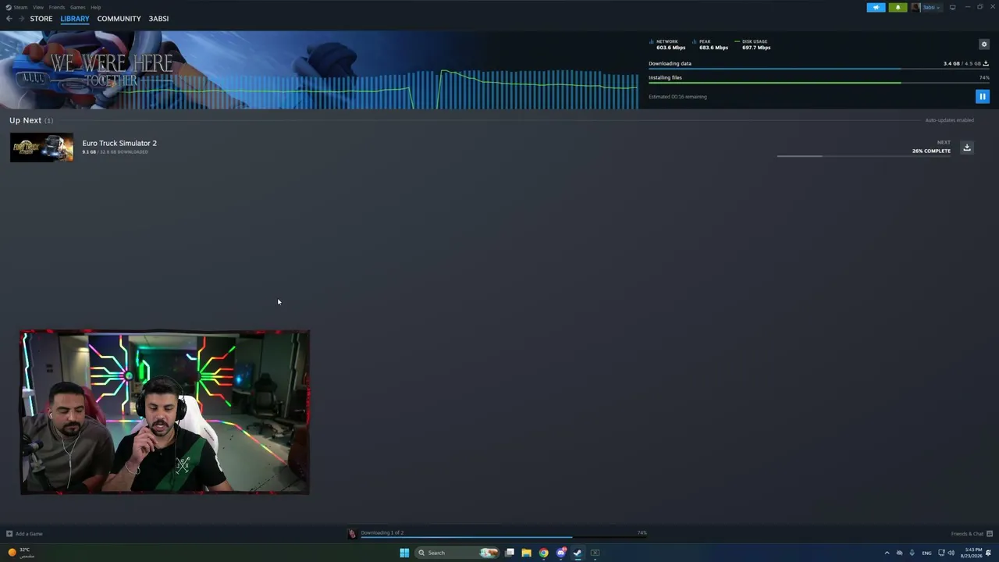Click Add a Game button
Image resolution: width=999 pixels, height=562 pixels.
(24, 534)
